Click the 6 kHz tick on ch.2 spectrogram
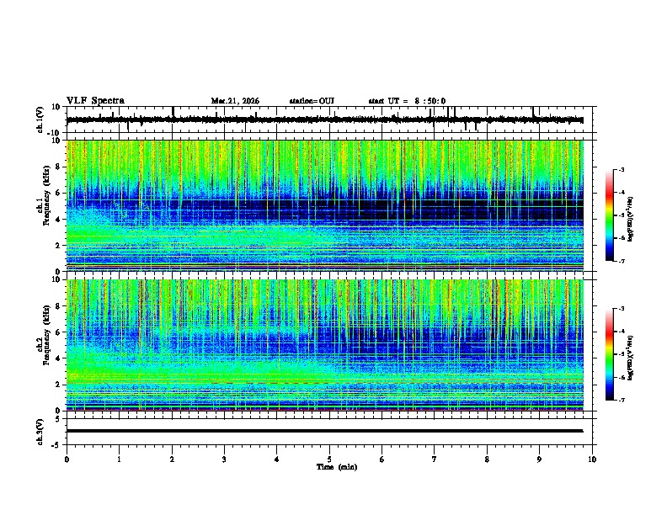Image resolution: width=667 pixels, height=515 pixels. coord(58,332)
